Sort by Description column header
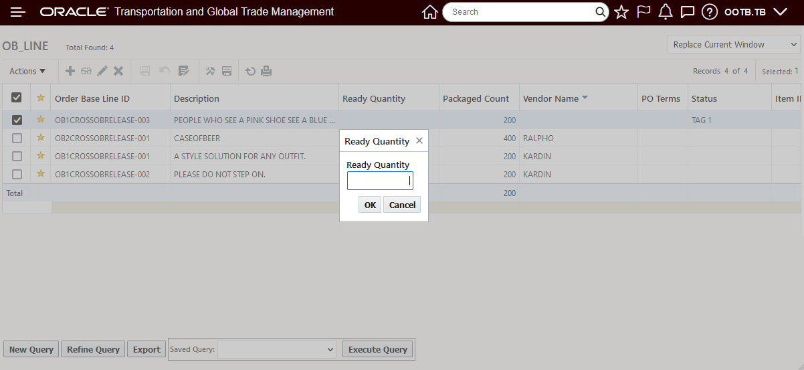This screenshot has height=370, width=804. 197,98
